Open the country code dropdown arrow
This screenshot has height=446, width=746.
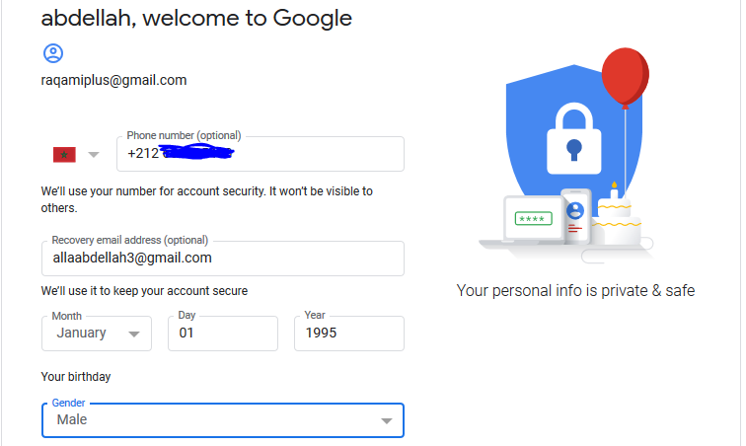[94, 154]
